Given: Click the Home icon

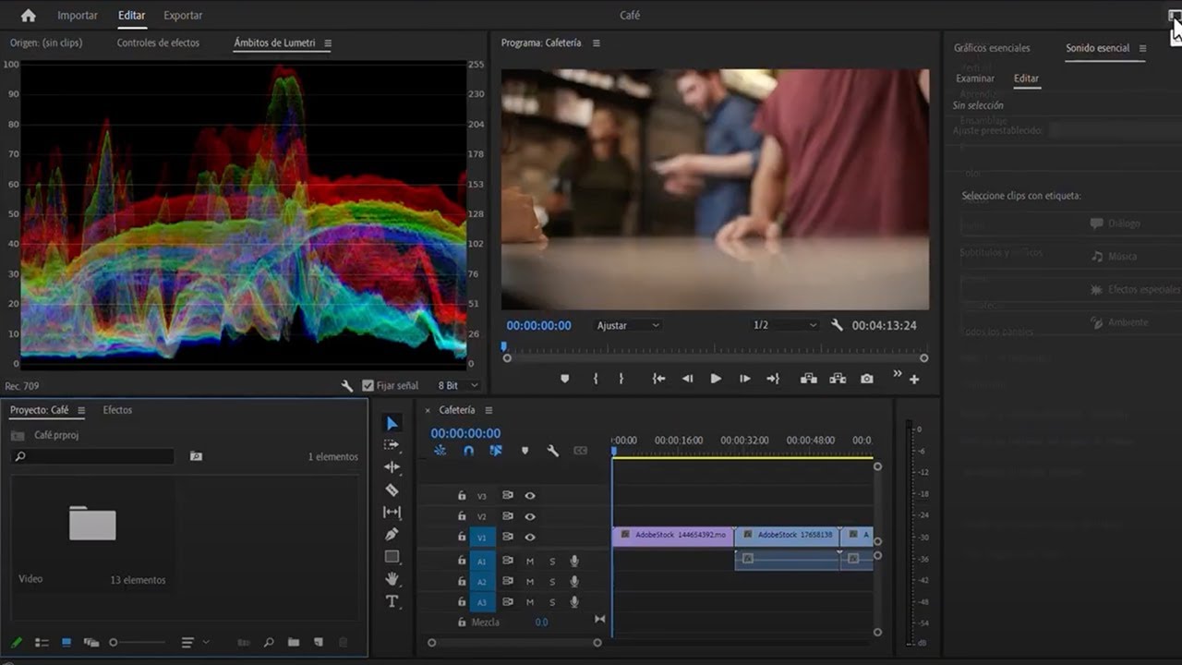Looking at the screenshot, I should tap(29, 15).
